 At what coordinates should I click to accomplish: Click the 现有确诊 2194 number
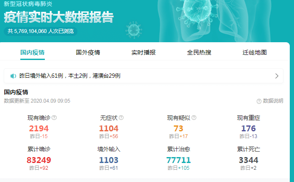(38, 128)
